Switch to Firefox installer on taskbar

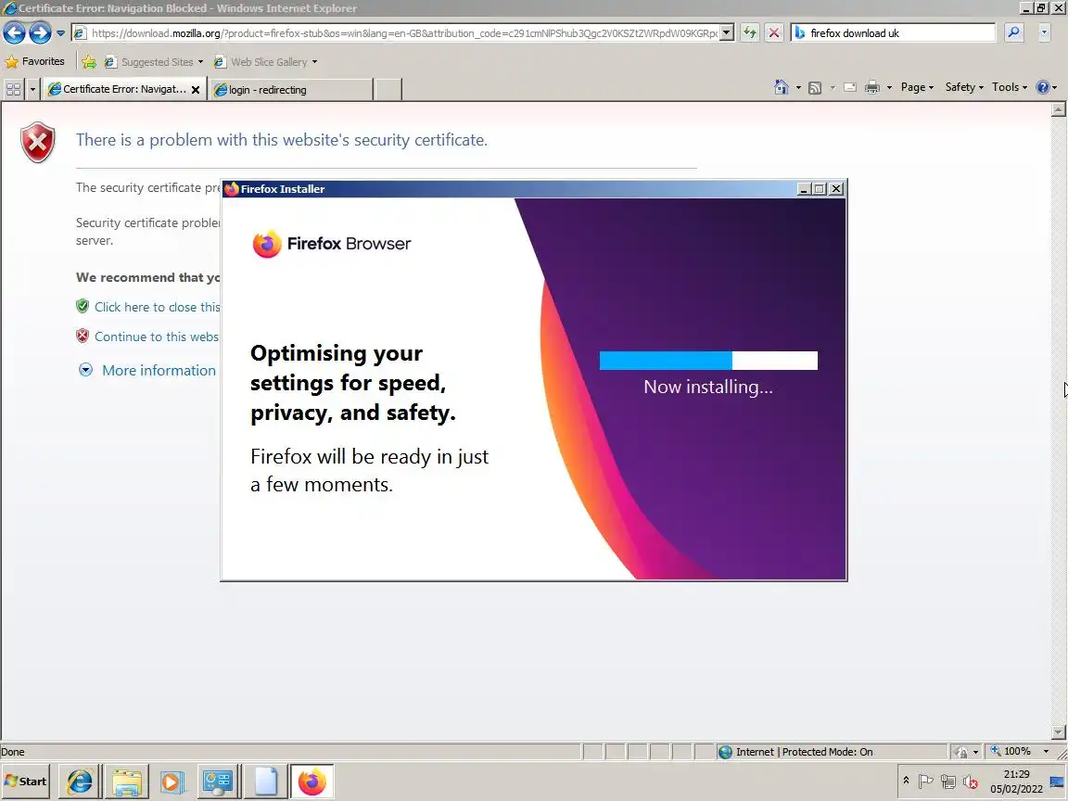pyautogui.click(x=311, y=782)
